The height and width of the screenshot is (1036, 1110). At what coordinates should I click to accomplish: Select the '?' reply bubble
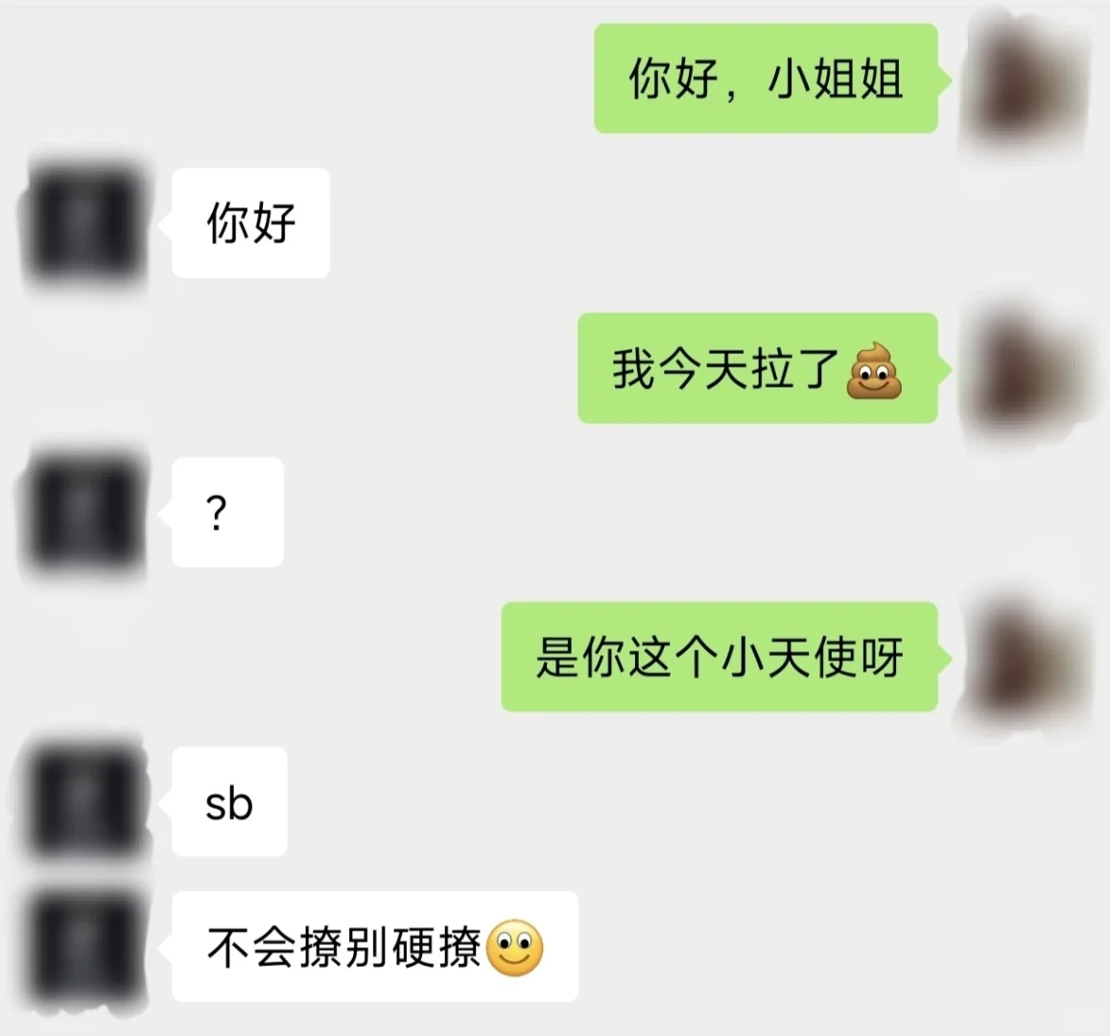227,511
